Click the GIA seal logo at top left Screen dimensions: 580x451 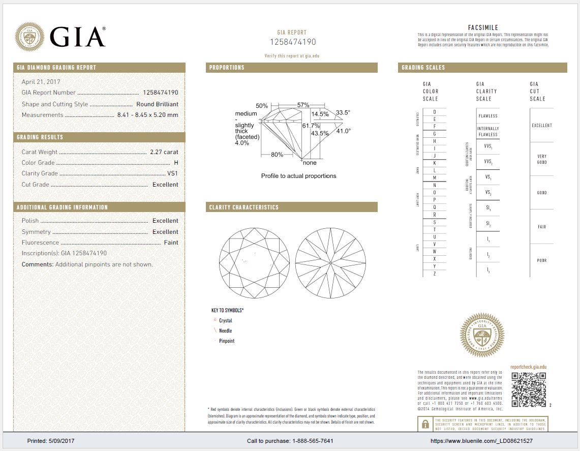tap(29, 37)
